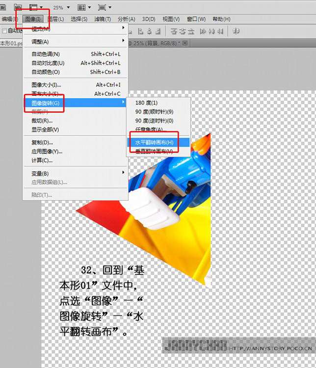The image size is (316, 368).
Task: Open the 25% zoom level dropdown
Action: 68,8
